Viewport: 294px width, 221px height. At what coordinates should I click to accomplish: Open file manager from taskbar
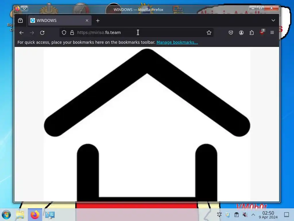pyautogui.click(x=20, y=215)
